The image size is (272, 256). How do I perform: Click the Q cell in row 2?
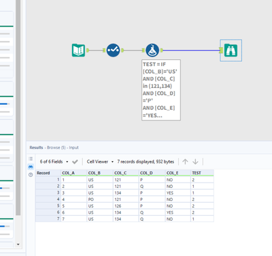click(152, 187)
